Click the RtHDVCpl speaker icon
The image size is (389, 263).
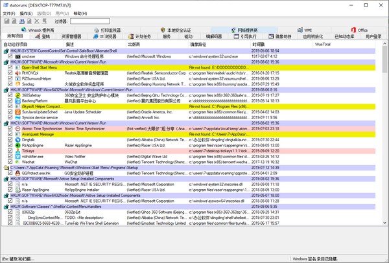click(x=17, y=73)
